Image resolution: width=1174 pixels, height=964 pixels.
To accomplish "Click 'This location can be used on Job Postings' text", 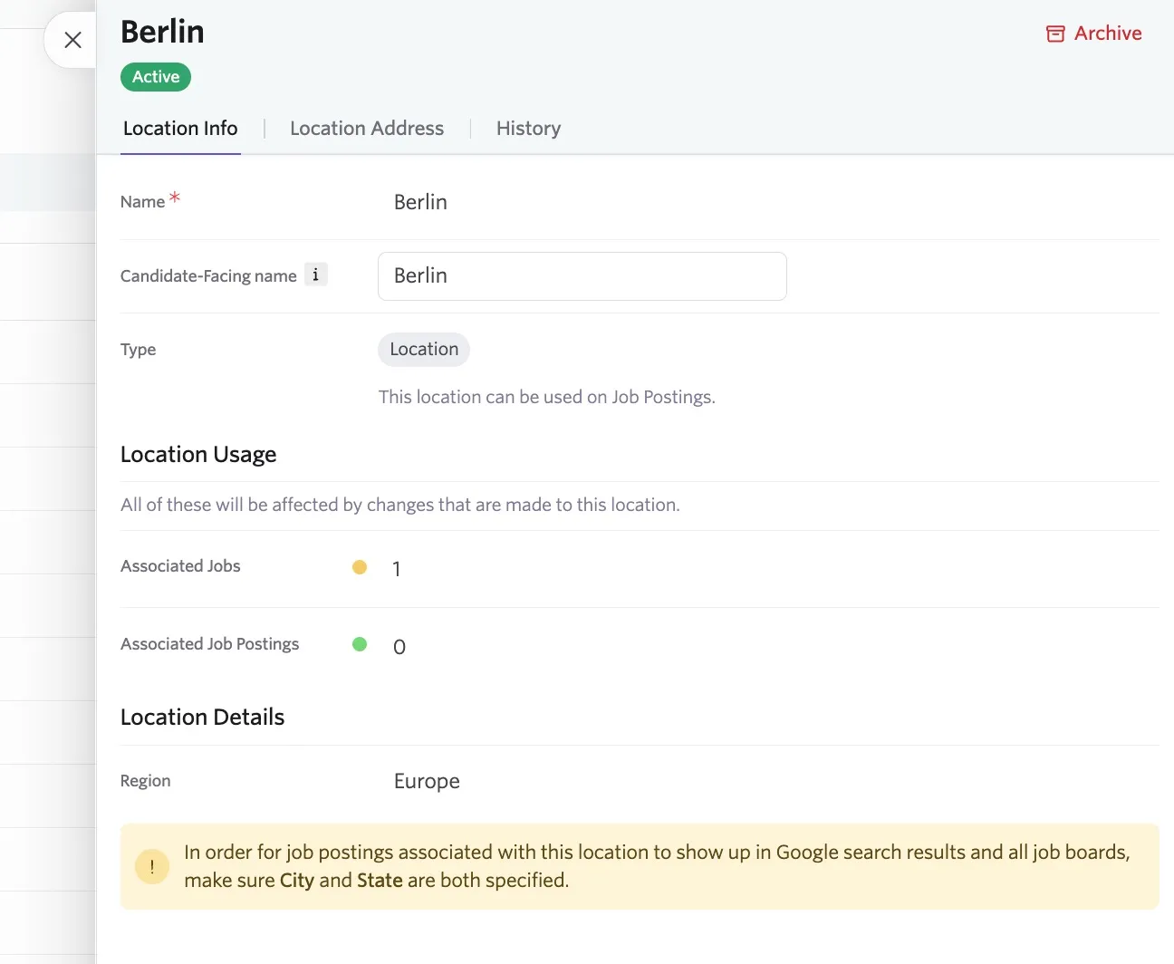I will 546,397.
